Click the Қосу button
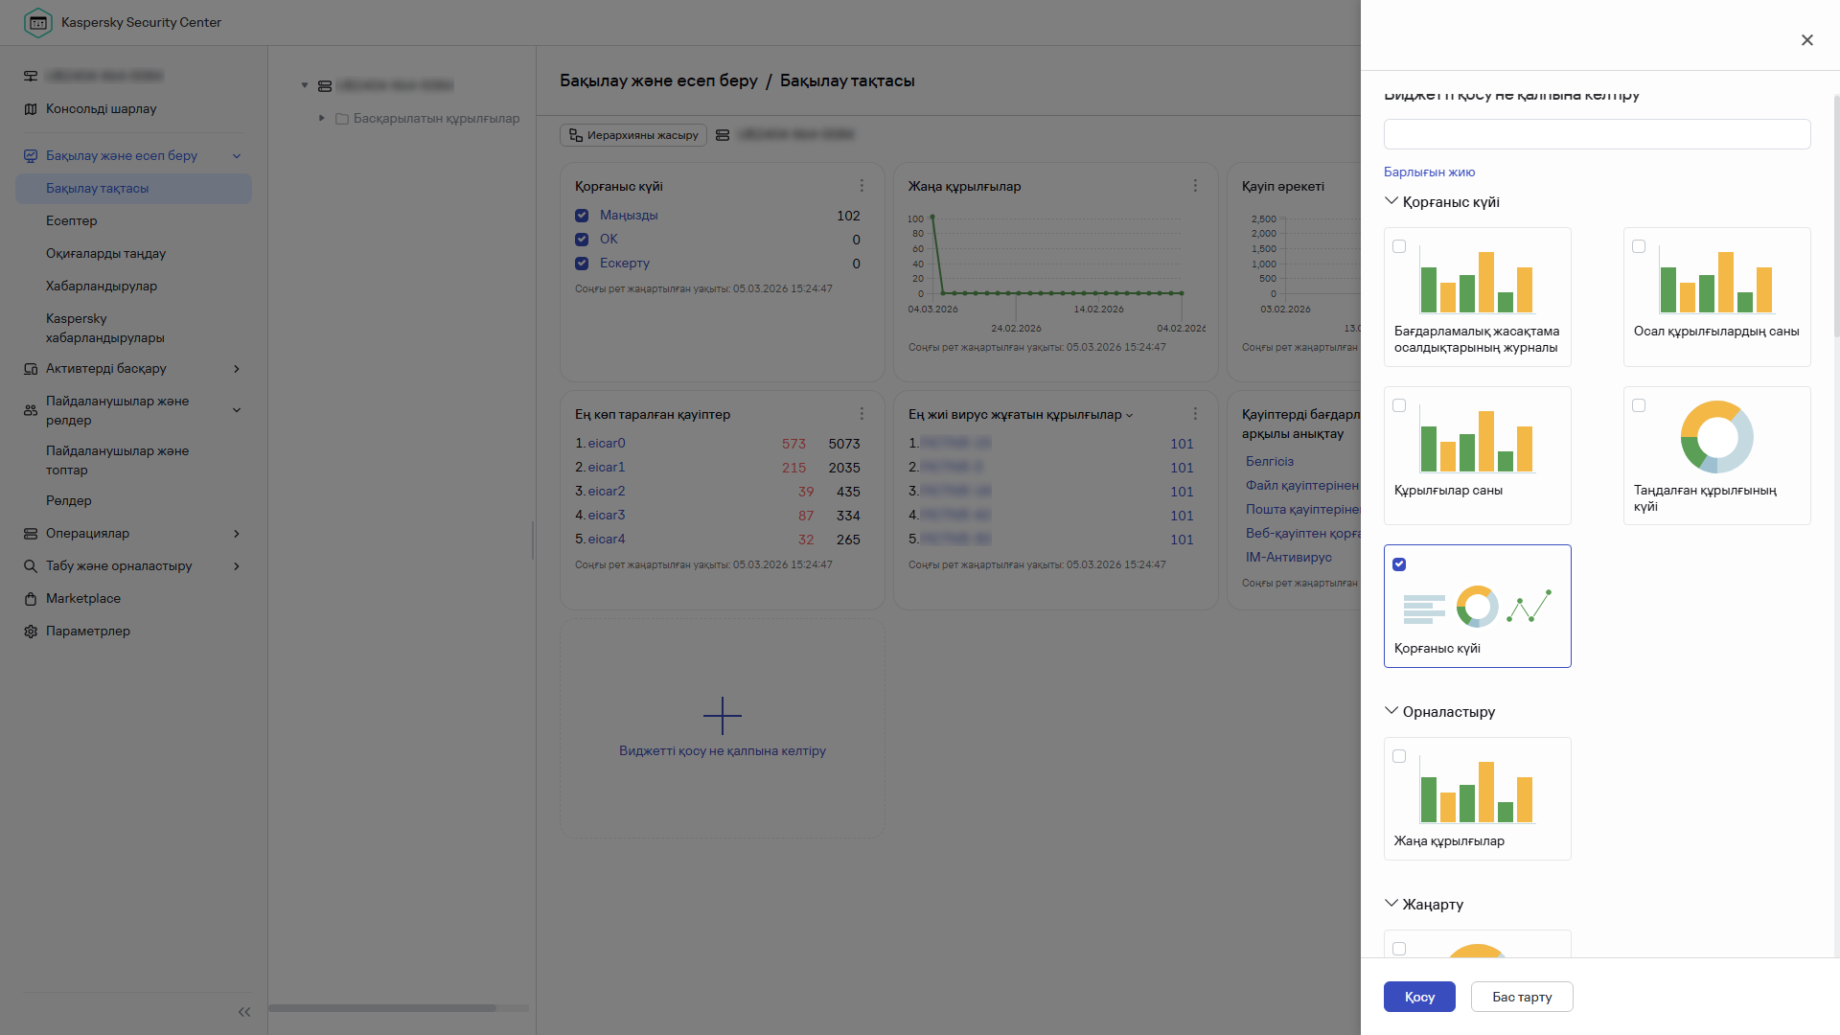This screenshot has height=1035, width=1840. pos(1418,997)
